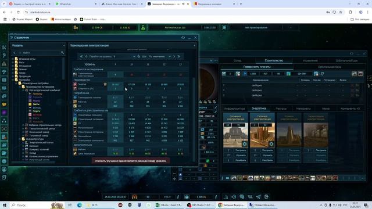This screenshot has width=372, height=209.
Task: Open the Инфраструктура building category tab
Action: [x=234, y=109]
